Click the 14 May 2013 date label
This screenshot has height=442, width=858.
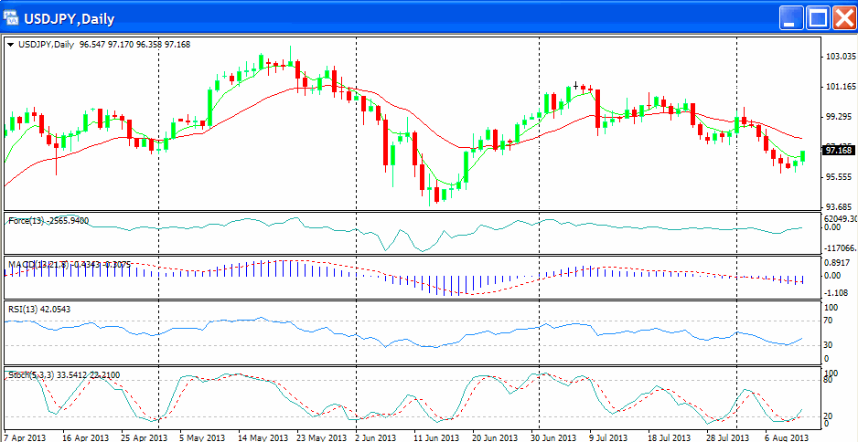tap(260, 437)
